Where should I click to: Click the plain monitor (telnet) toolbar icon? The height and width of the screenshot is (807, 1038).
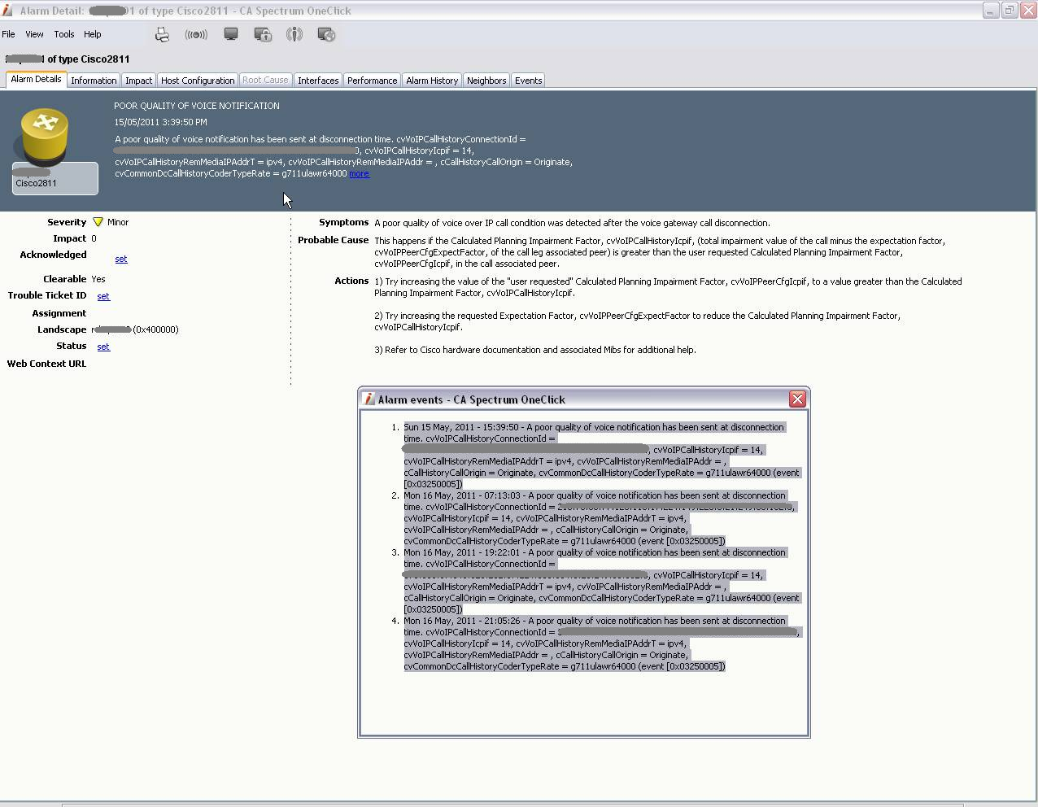coord(231,34)
